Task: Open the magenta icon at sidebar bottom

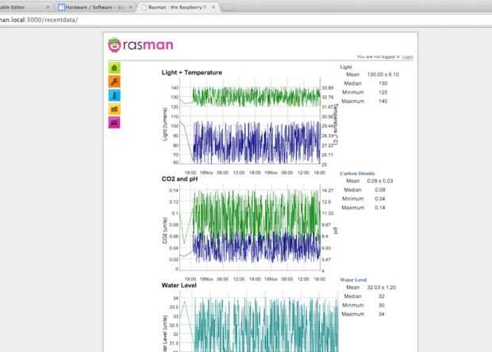Action: [x=114, y=123]
